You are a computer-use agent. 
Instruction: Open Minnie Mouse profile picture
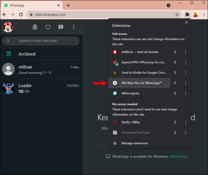tap(8, 27)
